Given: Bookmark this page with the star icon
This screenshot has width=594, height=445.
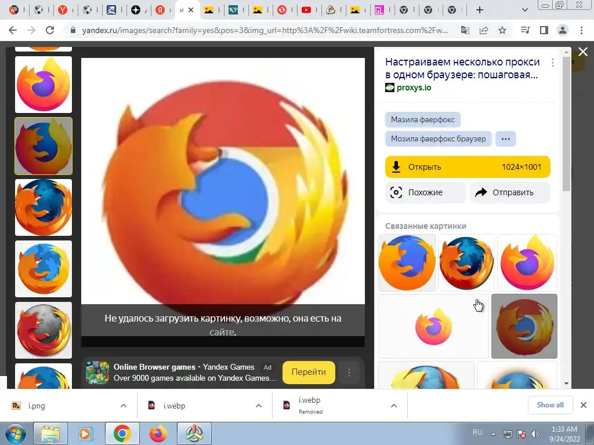Looking at the screenshot, I should click(502, 30).
